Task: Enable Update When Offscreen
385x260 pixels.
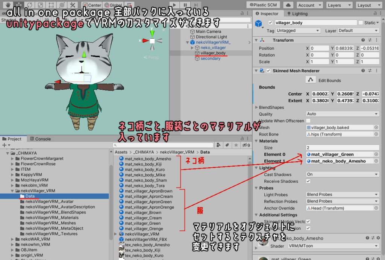Action: click(309, 121)
